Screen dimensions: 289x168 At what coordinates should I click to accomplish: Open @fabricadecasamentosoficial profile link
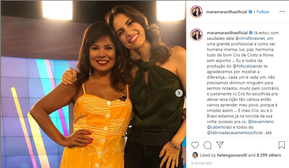click(x=234, y=133)
